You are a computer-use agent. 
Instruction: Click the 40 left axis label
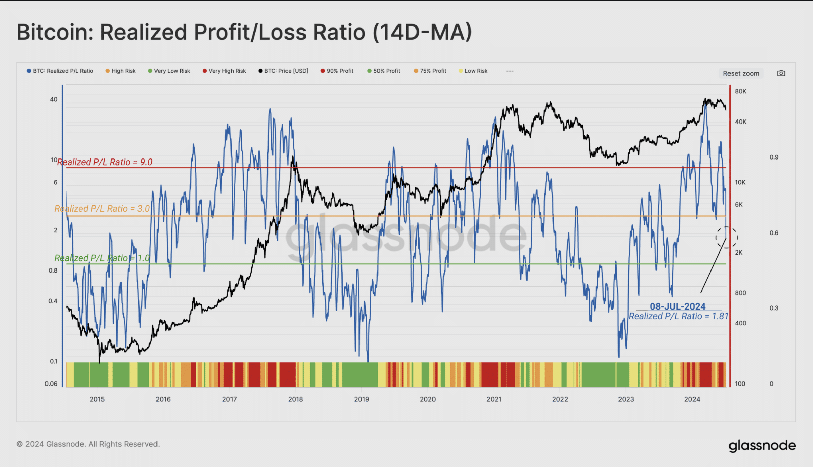pos(54,100)
